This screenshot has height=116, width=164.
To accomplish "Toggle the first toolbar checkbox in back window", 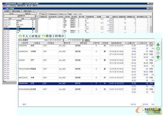I will pyautogui.click(x=41, y=14).
